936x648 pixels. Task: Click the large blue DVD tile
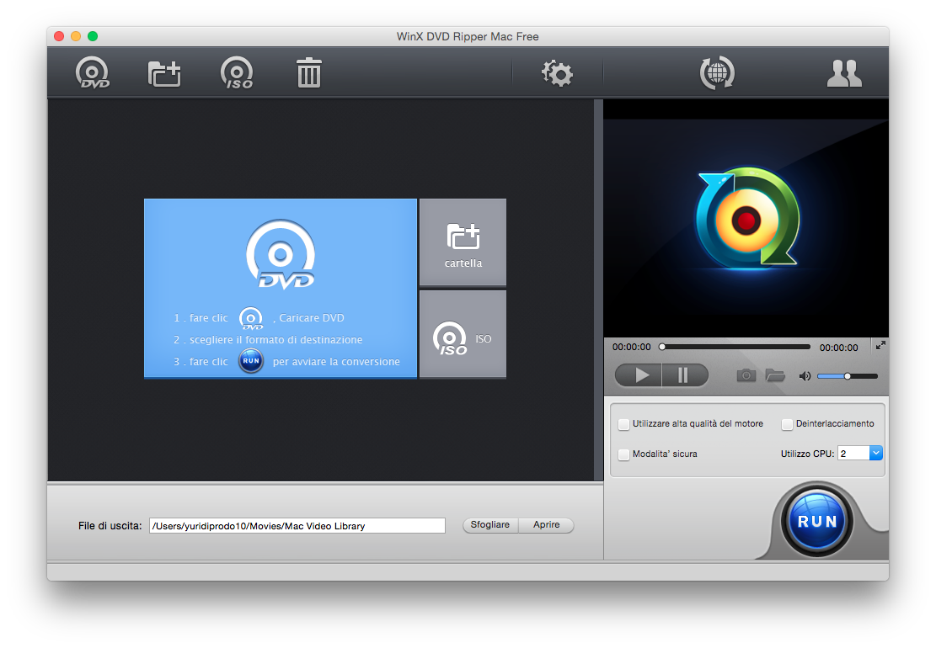281,289
